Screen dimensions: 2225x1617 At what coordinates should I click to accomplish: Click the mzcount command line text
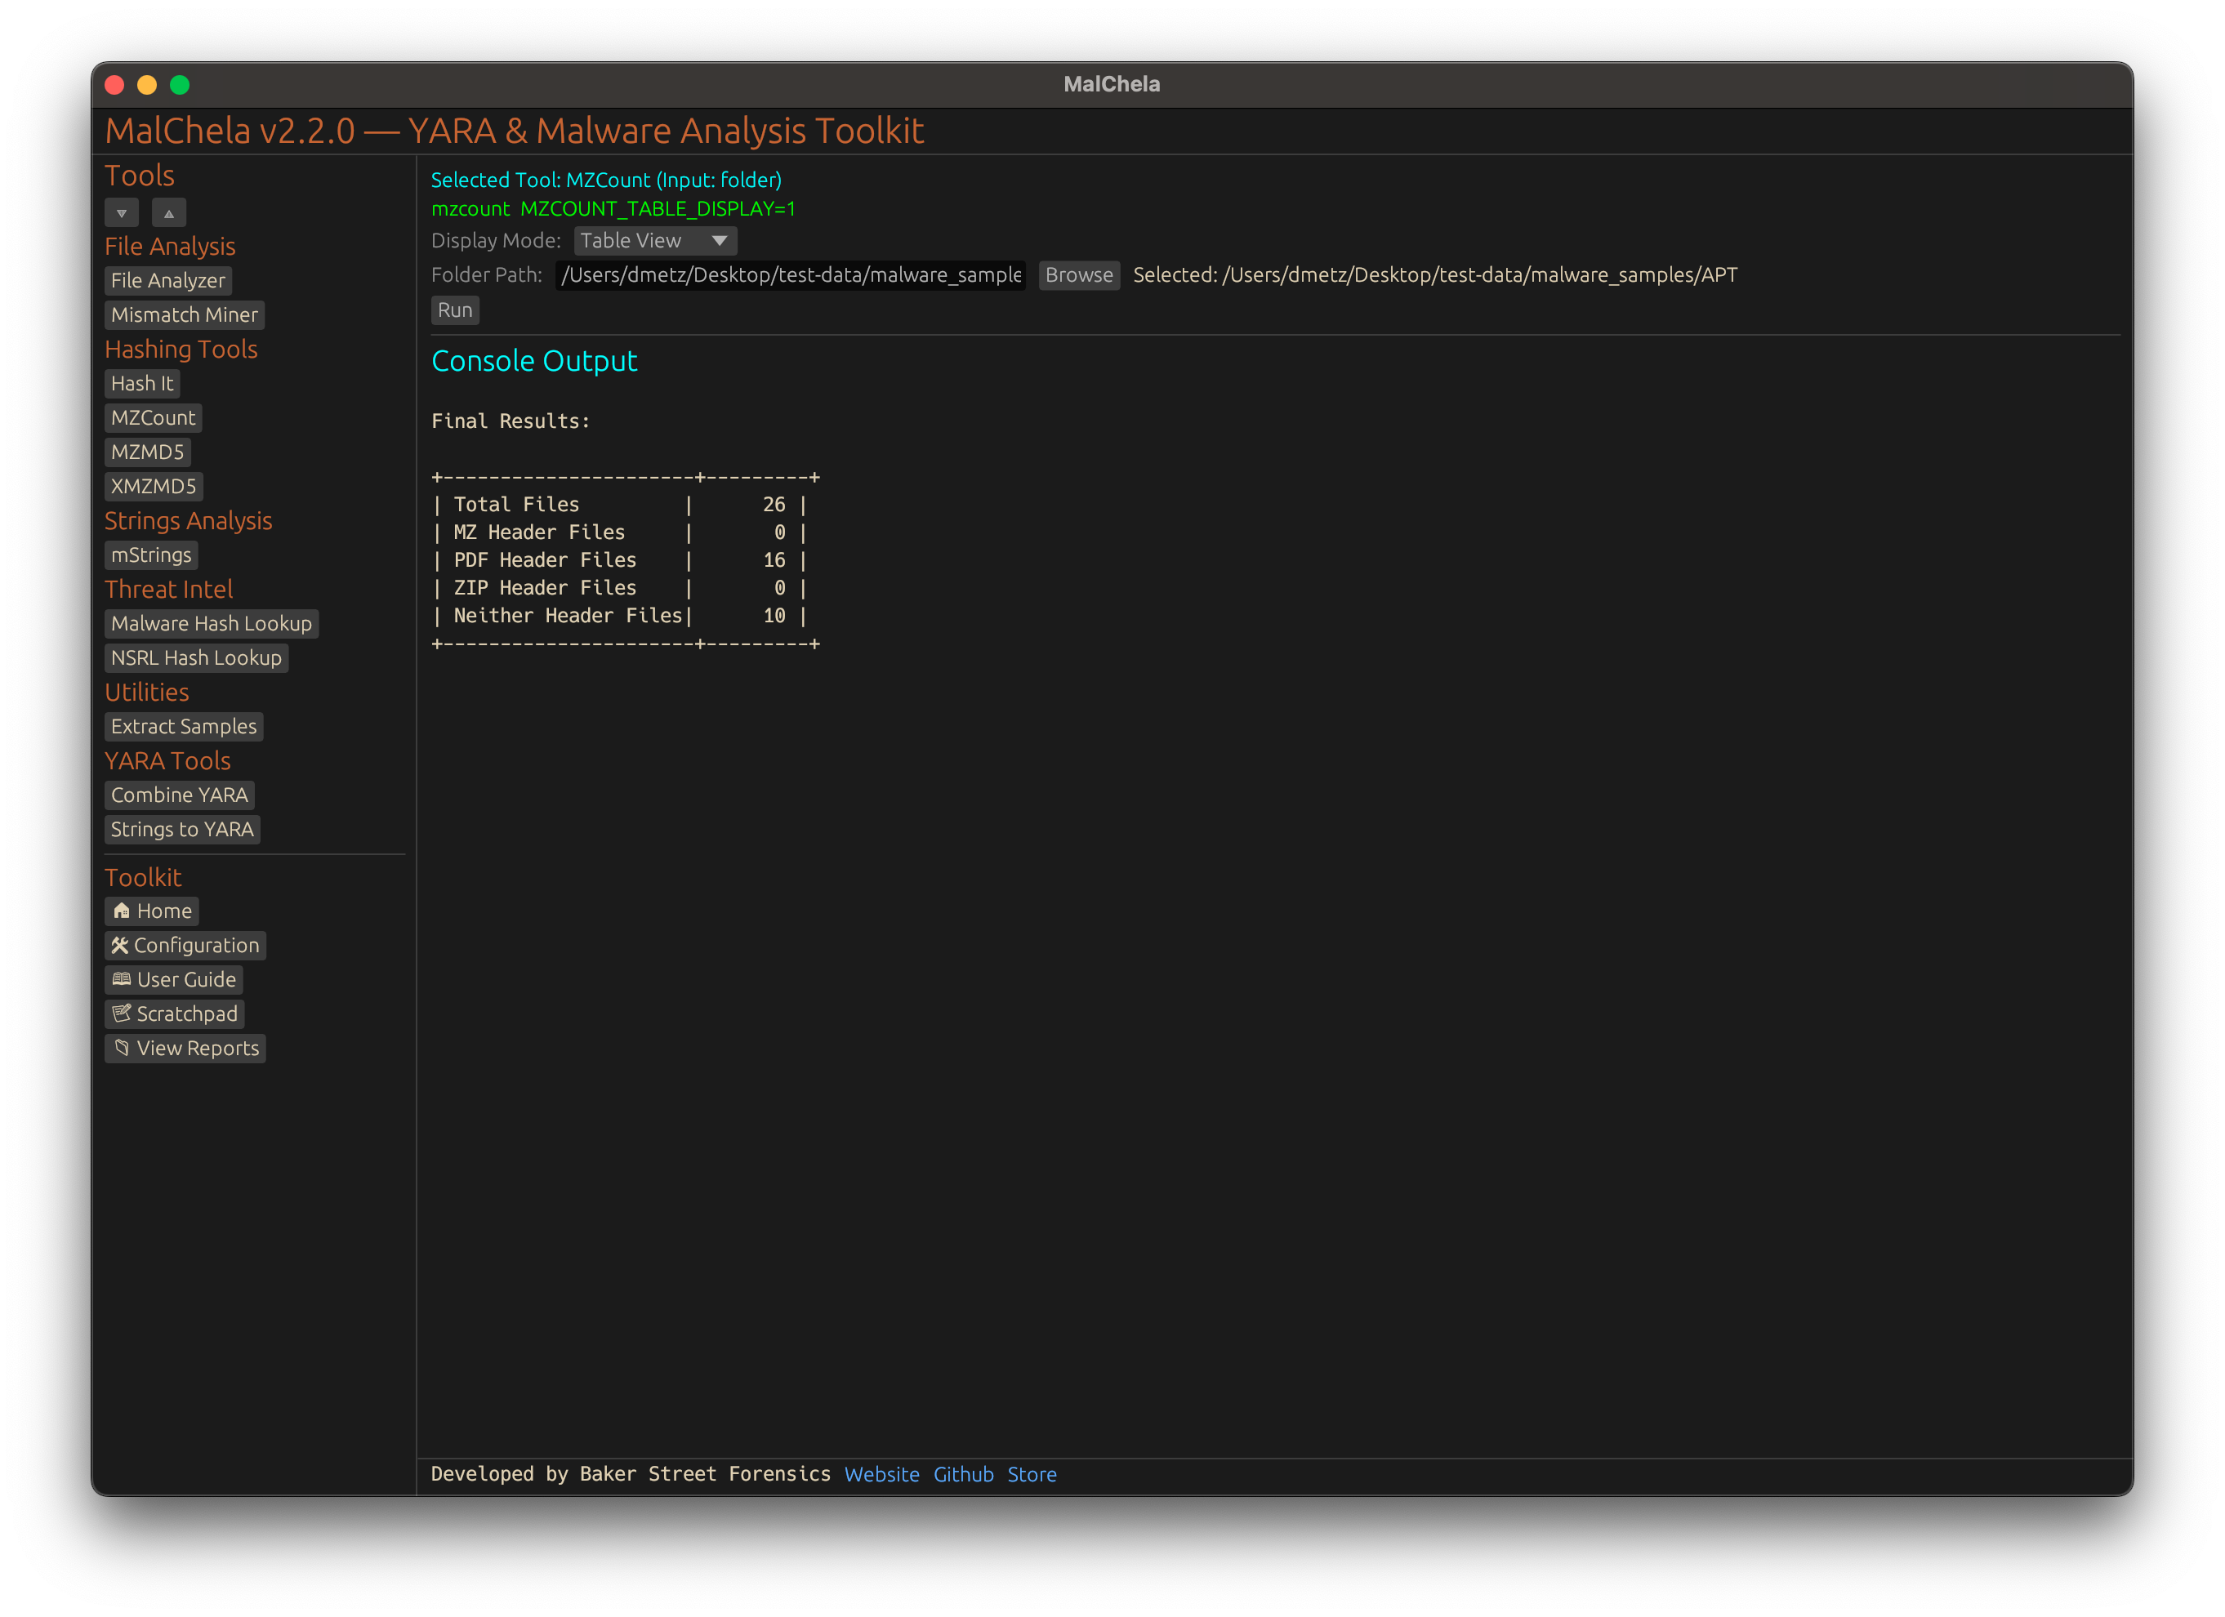(x=613, y=209)
